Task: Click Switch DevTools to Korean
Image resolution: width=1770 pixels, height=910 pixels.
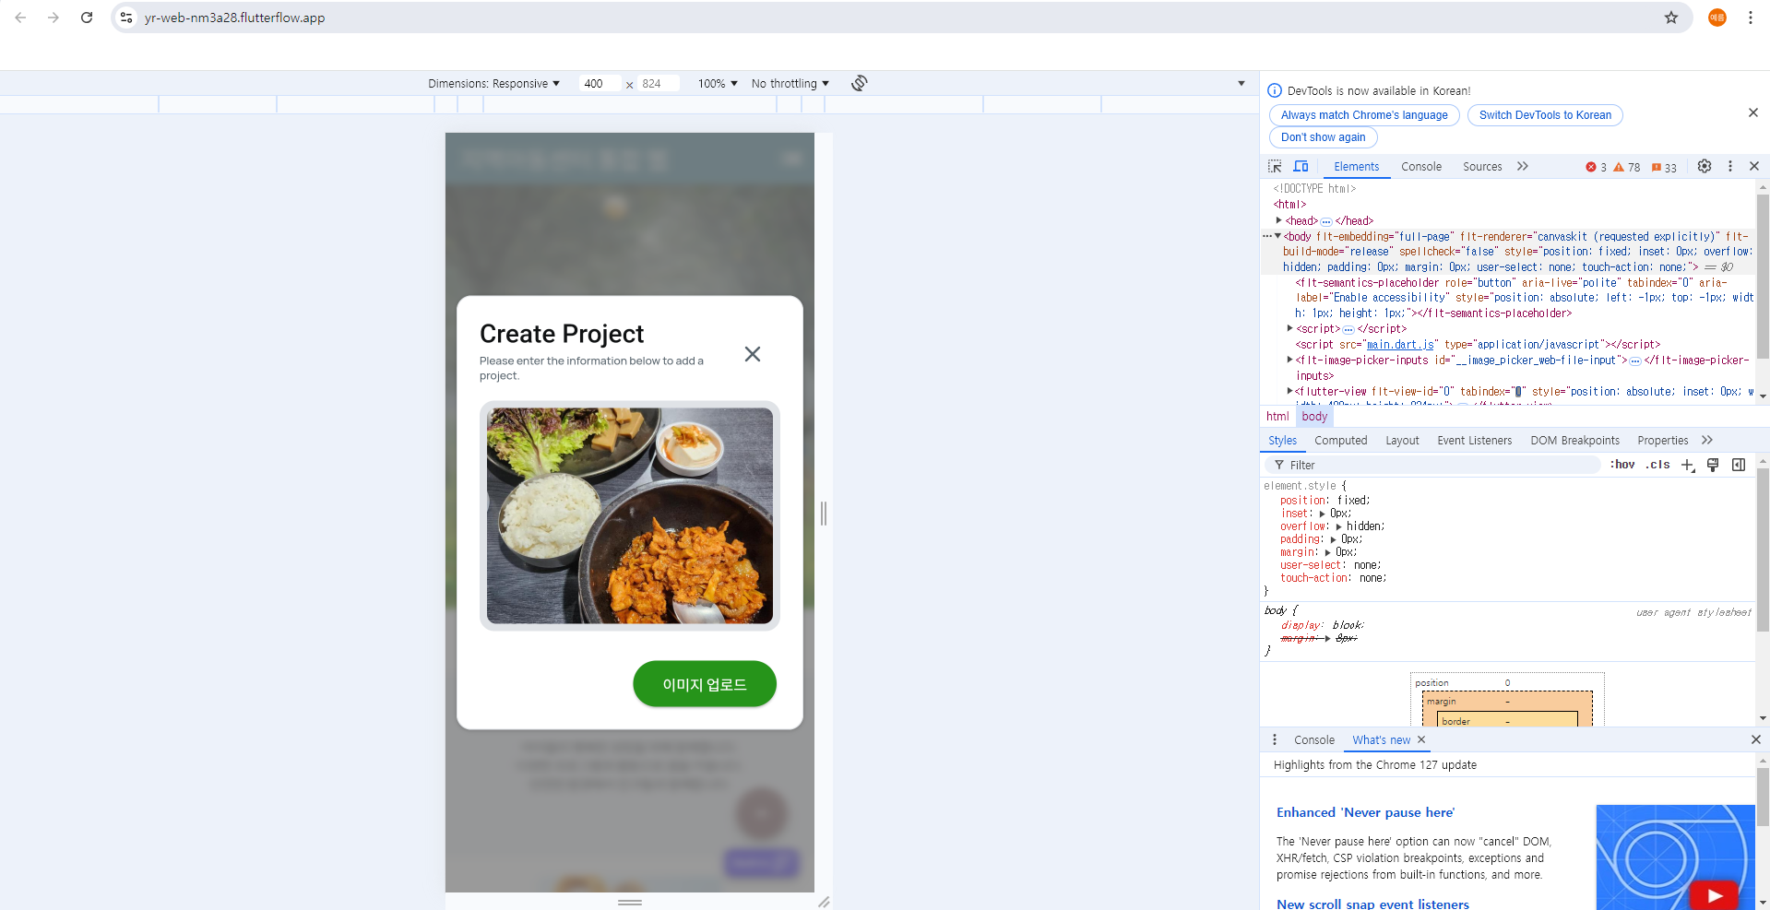Action: pos(1545,115)
